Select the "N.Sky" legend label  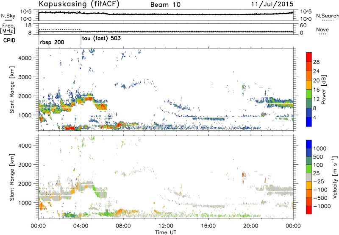[x=8, y=16]
